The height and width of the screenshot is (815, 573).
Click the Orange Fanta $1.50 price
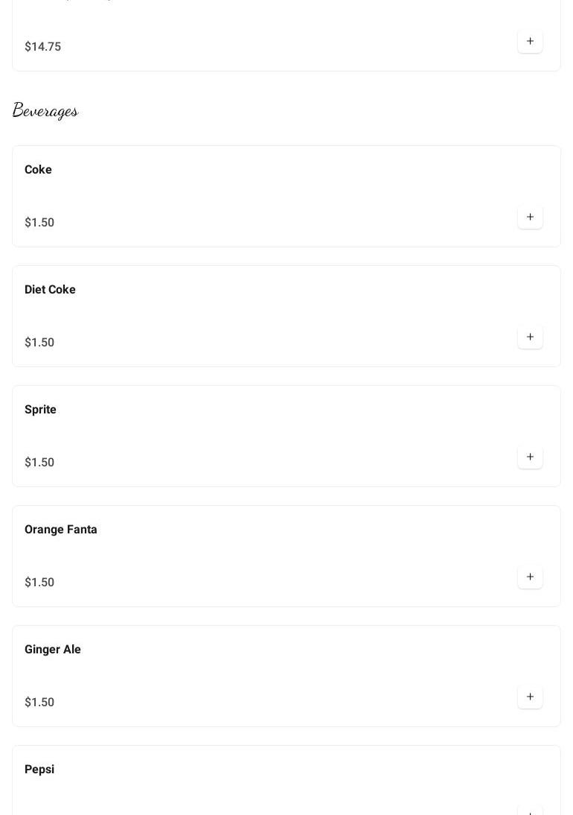click(x=39, y=583)
